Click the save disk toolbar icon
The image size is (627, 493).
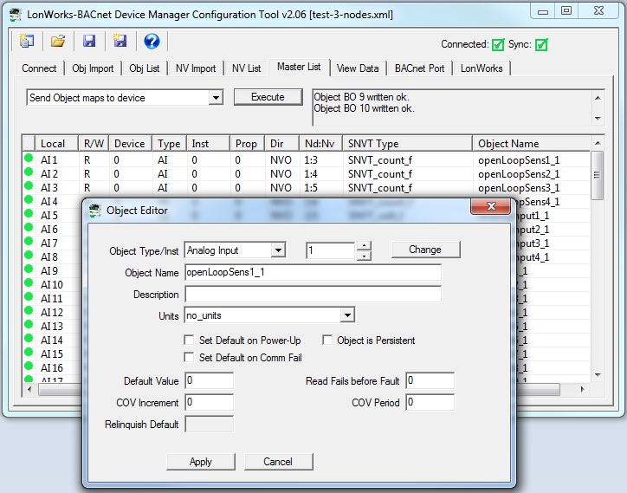tap(88, 42)
